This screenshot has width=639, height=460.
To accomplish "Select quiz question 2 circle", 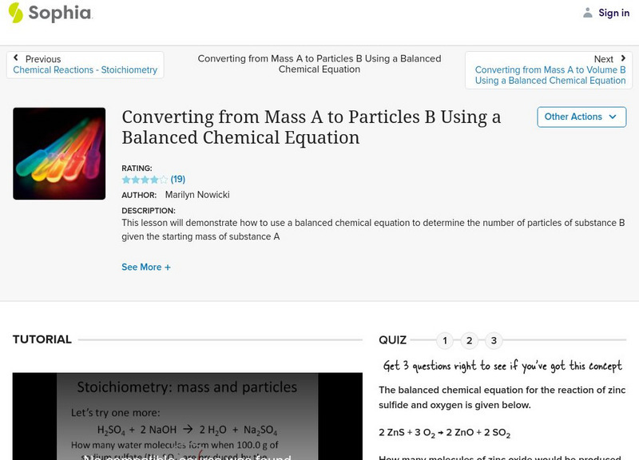I will [x=470, y=341].
